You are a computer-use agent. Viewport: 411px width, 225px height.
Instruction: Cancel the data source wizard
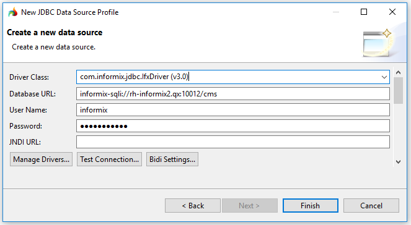[371, 206]
